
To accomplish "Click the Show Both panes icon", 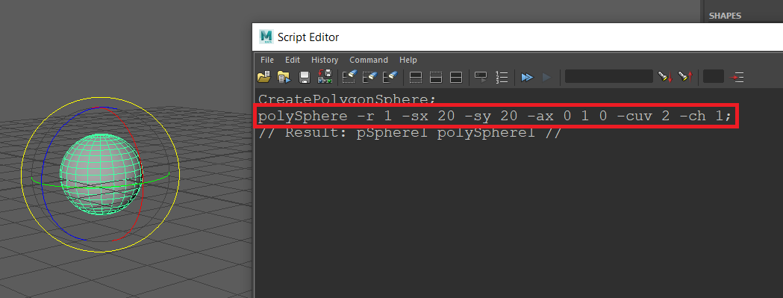I will (456, 78).
